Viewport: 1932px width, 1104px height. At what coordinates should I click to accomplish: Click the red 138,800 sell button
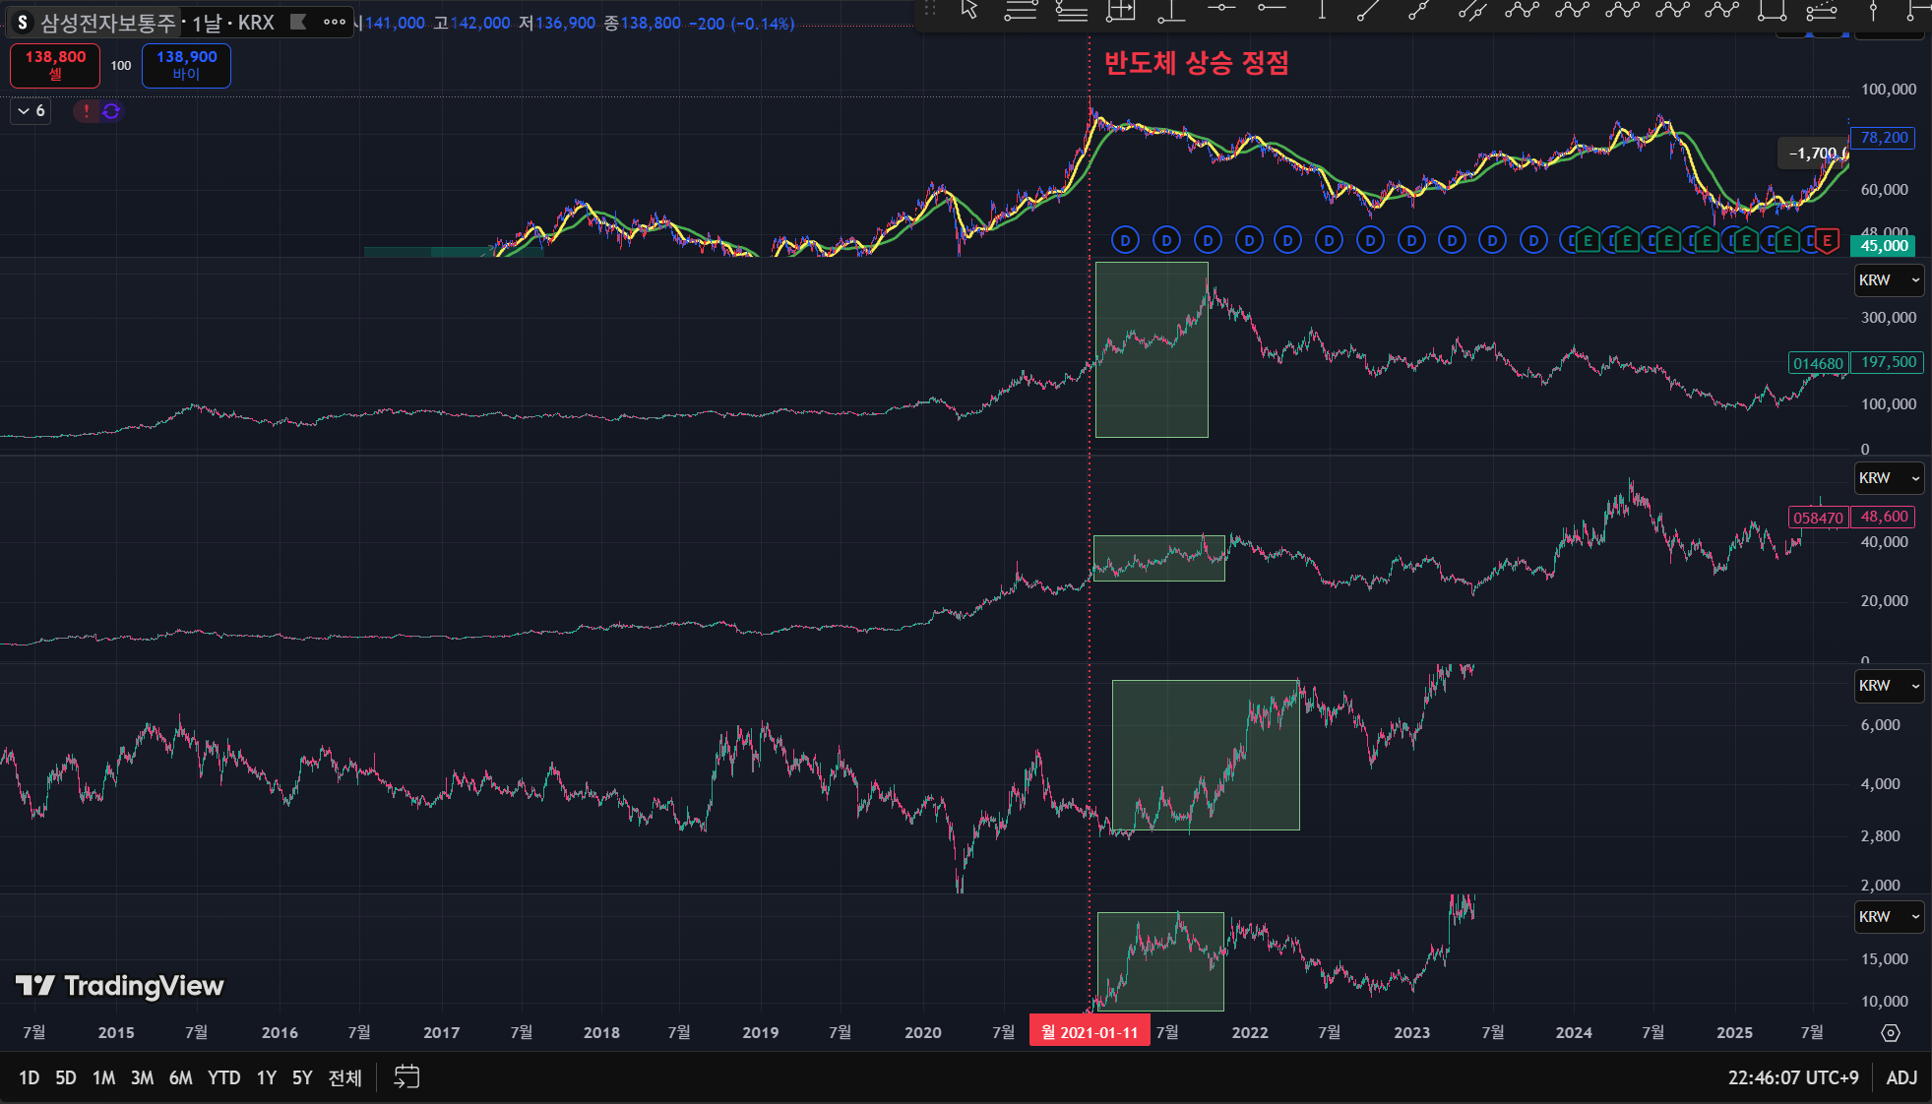click(55, 65)
